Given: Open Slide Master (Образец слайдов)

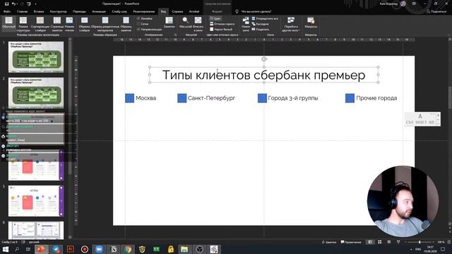Looking at the screenshot, I should tap(84, 24).
